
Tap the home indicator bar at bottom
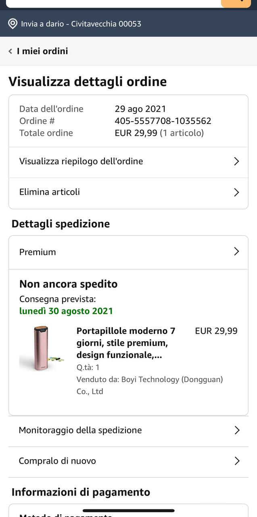(128, 511)
